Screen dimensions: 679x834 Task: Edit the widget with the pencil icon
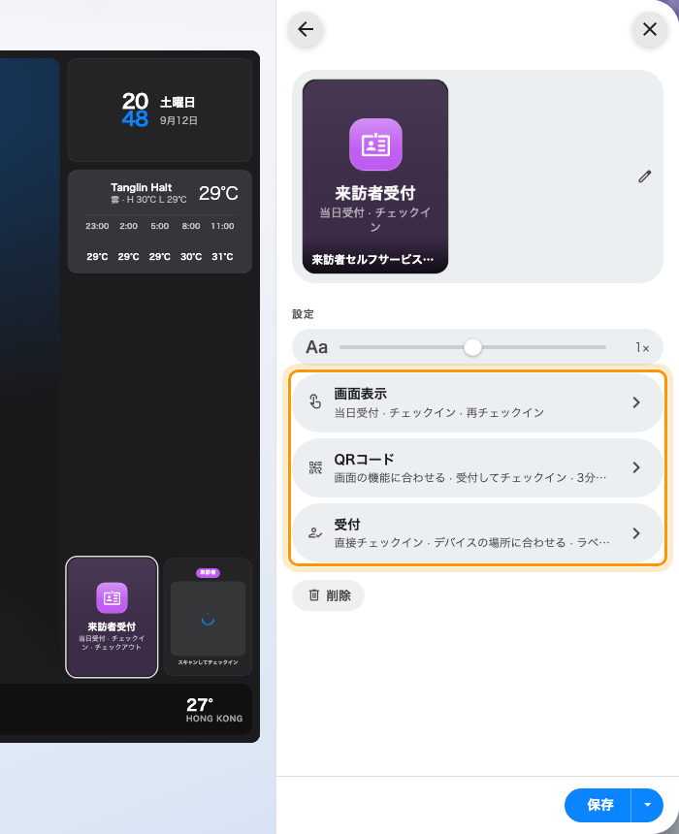(644, 176)
